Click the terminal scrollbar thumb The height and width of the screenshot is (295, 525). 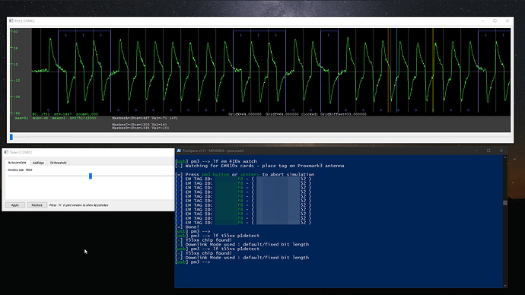tap(505, 203)
